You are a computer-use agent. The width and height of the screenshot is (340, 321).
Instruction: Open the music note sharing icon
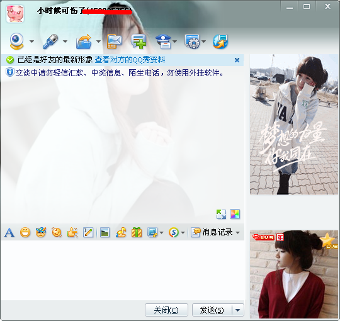click(121, 233)
